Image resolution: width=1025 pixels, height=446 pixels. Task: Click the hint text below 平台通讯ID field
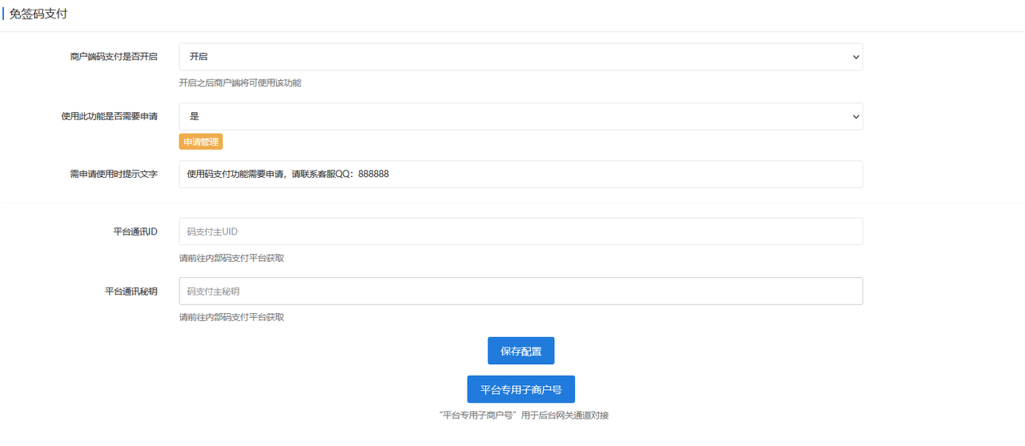(231, 258)
